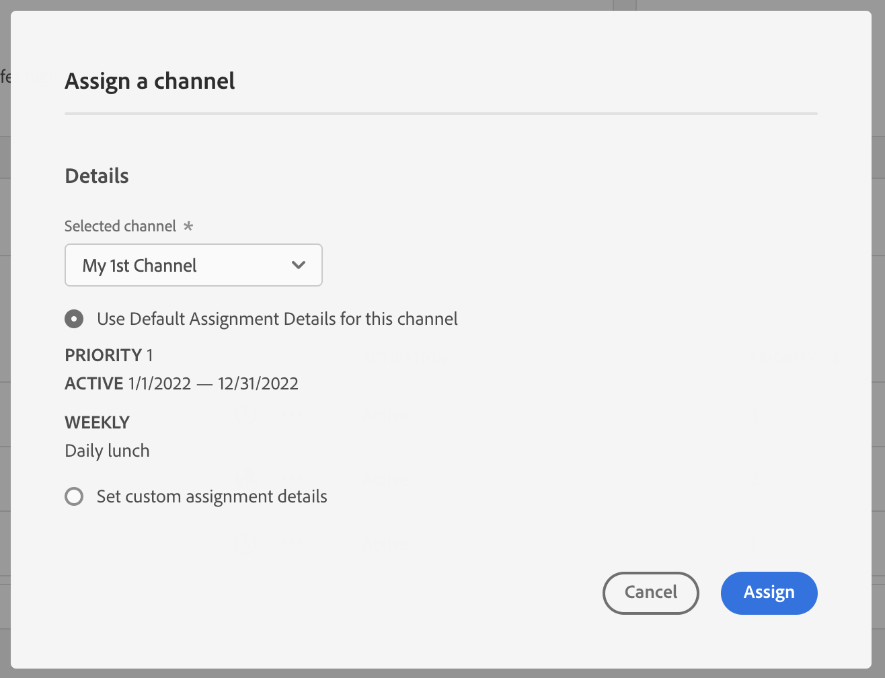Click the 1/1/2022 start date
Image resolution: width=885 pixels, height=678 pixels.
click(x=160, y=383)
